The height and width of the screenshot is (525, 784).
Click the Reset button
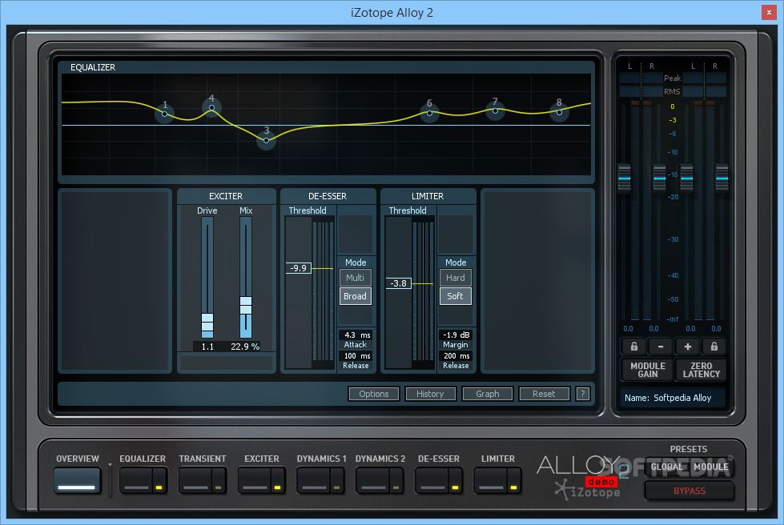544,394
